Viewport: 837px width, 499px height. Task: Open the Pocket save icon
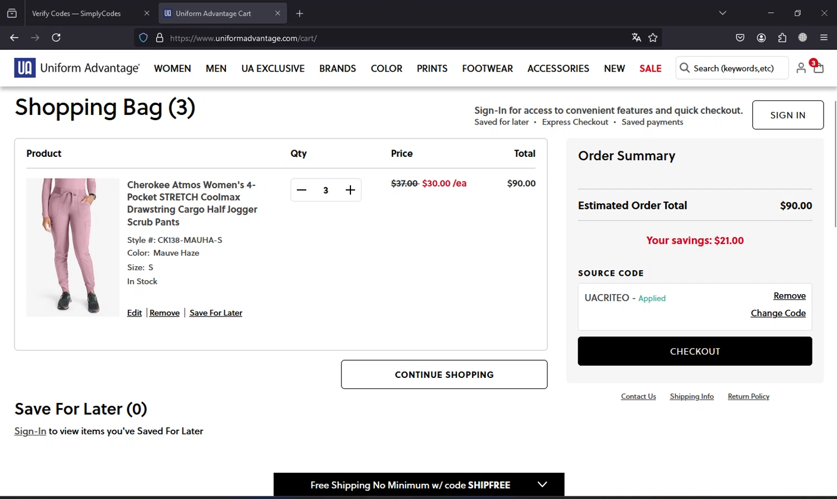coord(740,38)
